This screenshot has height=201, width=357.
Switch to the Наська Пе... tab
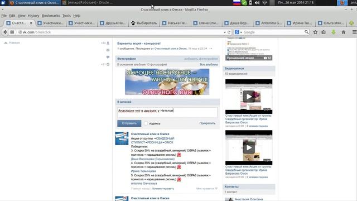point(175,23)
